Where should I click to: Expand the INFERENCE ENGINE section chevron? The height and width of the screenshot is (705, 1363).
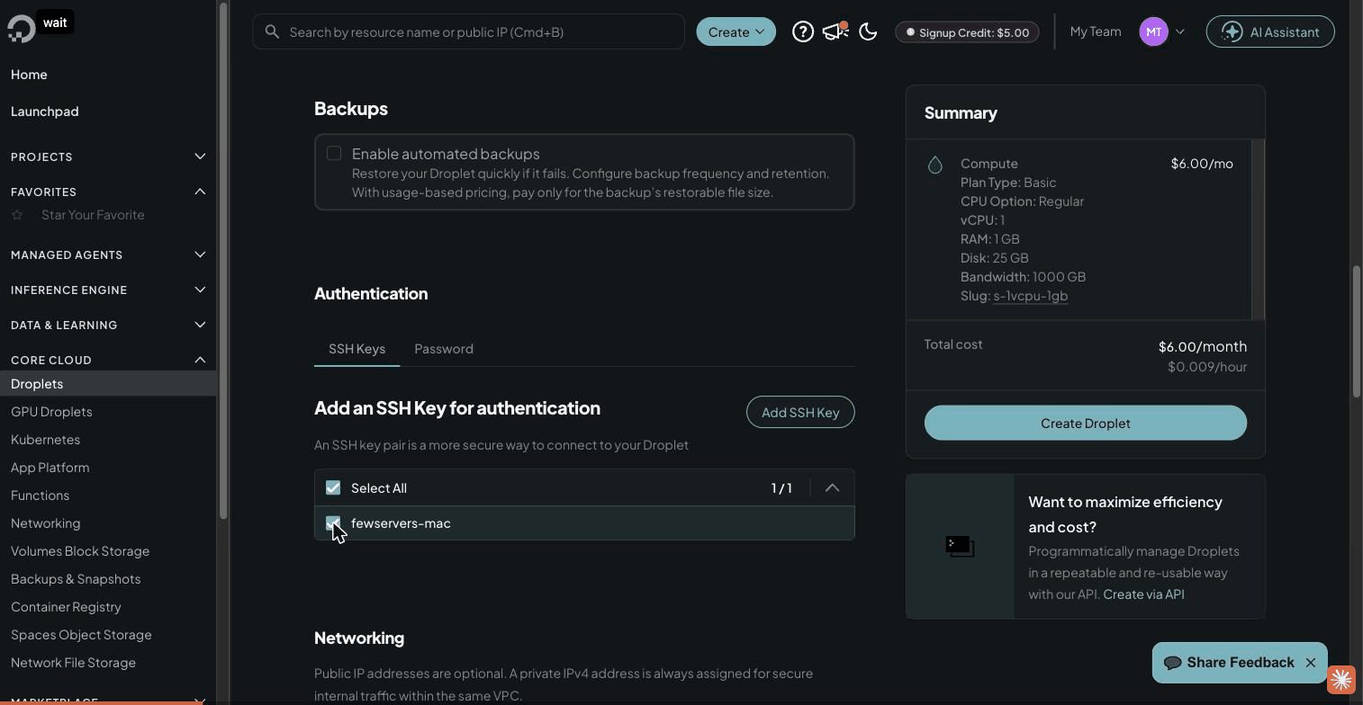pyautogui.click(x=200, y=290)
